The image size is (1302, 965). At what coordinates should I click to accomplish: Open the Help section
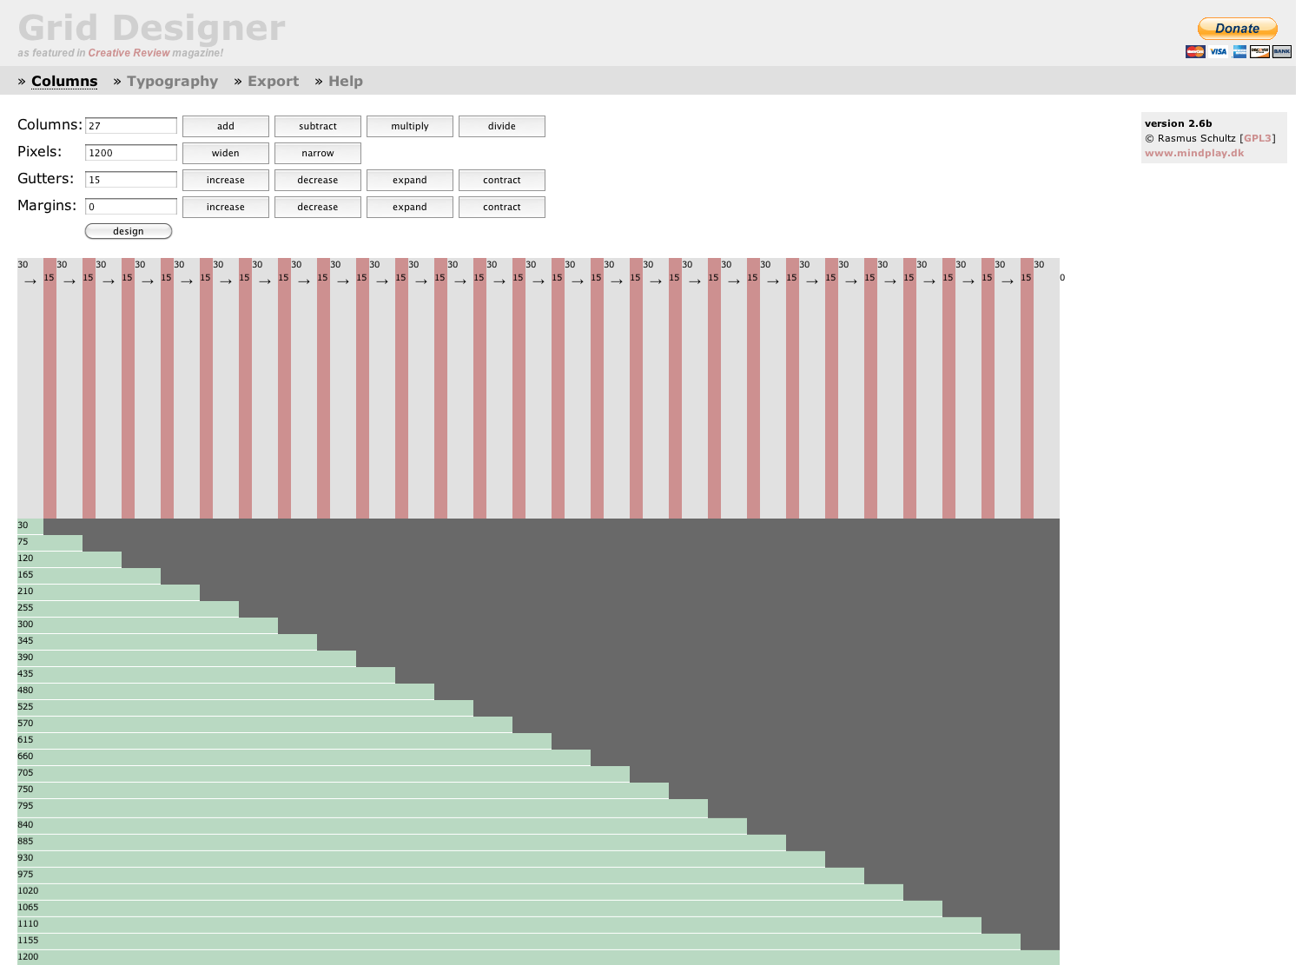346,81
